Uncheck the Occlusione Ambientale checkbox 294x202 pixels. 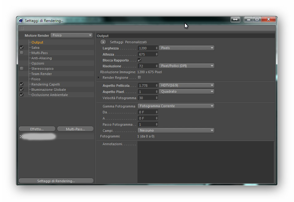point(22,95)
